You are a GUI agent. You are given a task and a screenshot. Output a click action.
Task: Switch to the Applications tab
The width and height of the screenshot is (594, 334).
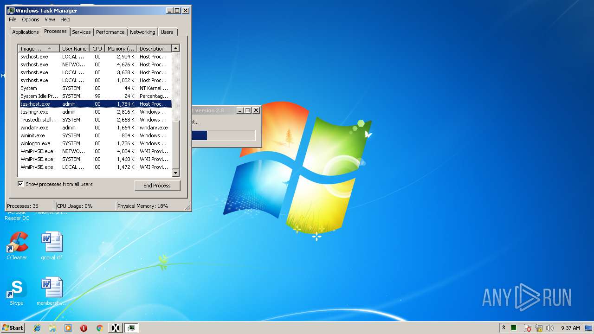coord(25,32)
